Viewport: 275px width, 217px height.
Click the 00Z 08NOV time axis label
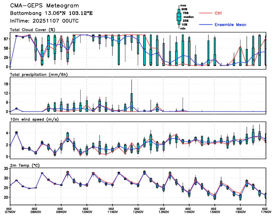click(36, 210)
